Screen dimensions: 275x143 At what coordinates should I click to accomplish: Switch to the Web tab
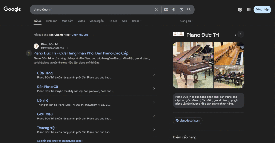click(x=124, y=21)
